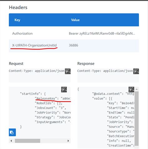Click the "Source": "Manu line in Response
Image resolution: width=148 pixels, height=149 pixels.
pos(121,127)
